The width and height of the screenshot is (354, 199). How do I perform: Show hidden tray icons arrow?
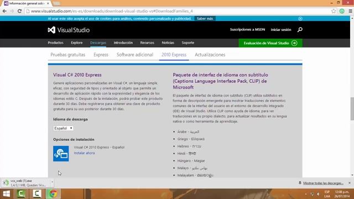306,194
